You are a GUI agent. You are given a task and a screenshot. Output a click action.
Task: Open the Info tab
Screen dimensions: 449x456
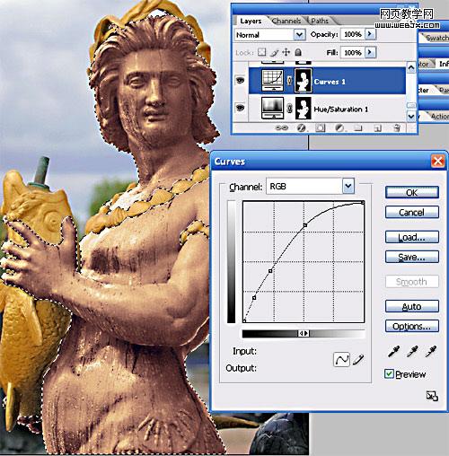tap(444, 64)
